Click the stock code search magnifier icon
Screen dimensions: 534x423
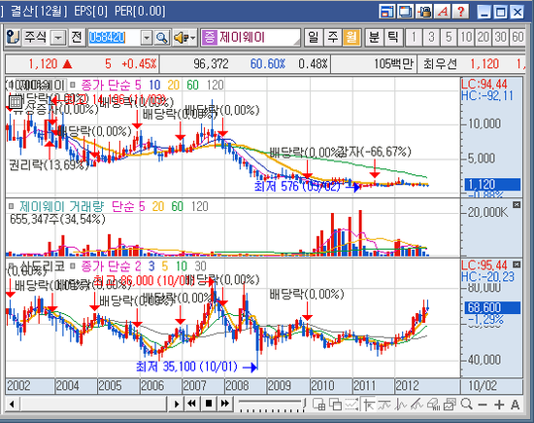pos(162,38)
